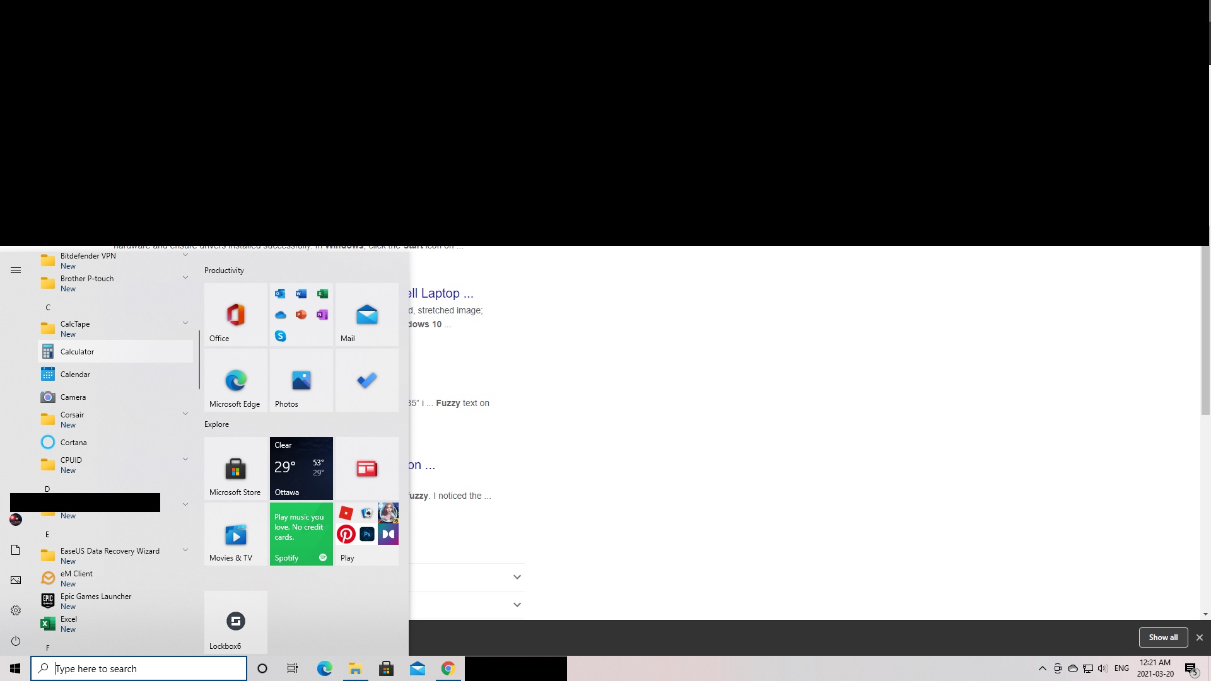Click the Power icon in Start sidebar

point(16,641)
